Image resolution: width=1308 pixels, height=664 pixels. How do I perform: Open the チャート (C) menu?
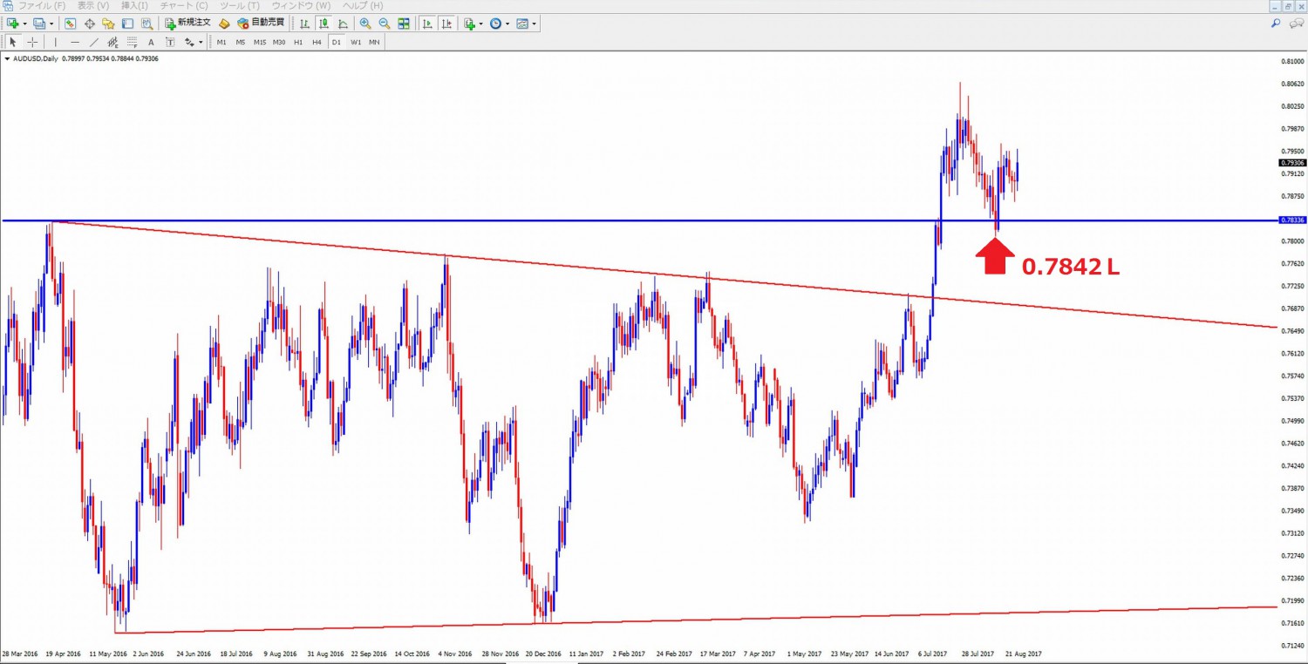tap(184, 6)
